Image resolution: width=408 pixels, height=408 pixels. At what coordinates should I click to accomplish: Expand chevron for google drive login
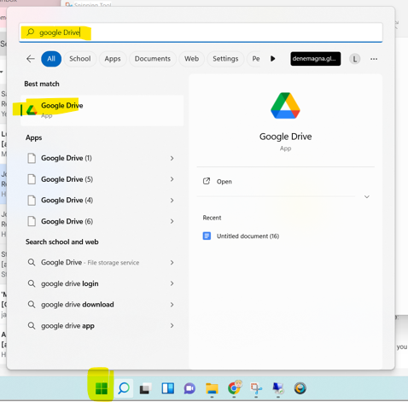pos(172,283)
